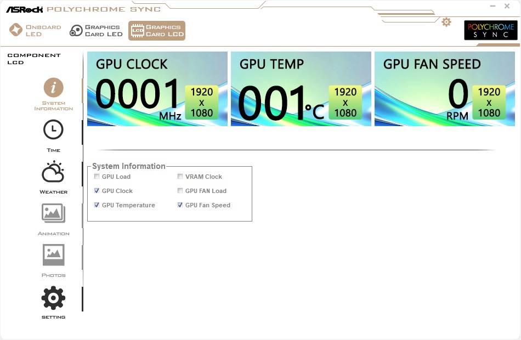Enable the GPU Load checkbox
This screenshot has height=340, width=521.
(x=97, y=177)
